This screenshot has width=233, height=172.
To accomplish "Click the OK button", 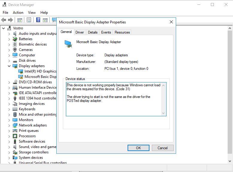I will point(138,148).
